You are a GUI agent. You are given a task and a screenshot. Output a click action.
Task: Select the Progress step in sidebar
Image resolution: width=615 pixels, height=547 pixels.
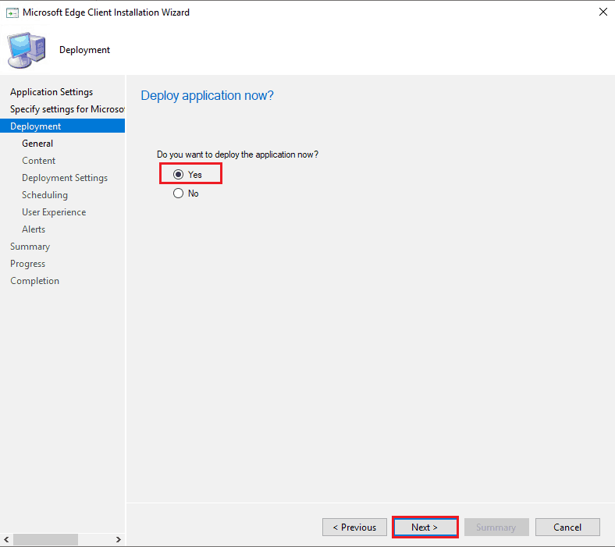tap(27, 264)
